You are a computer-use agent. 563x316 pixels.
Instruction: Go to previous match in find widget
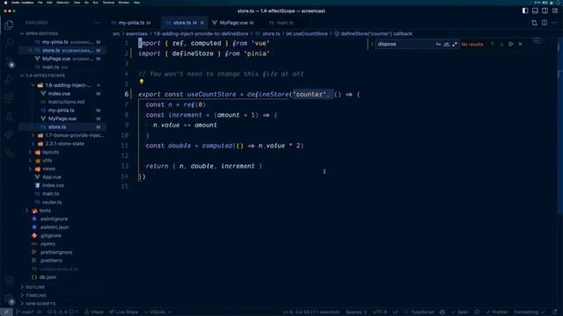coord(493,44)
